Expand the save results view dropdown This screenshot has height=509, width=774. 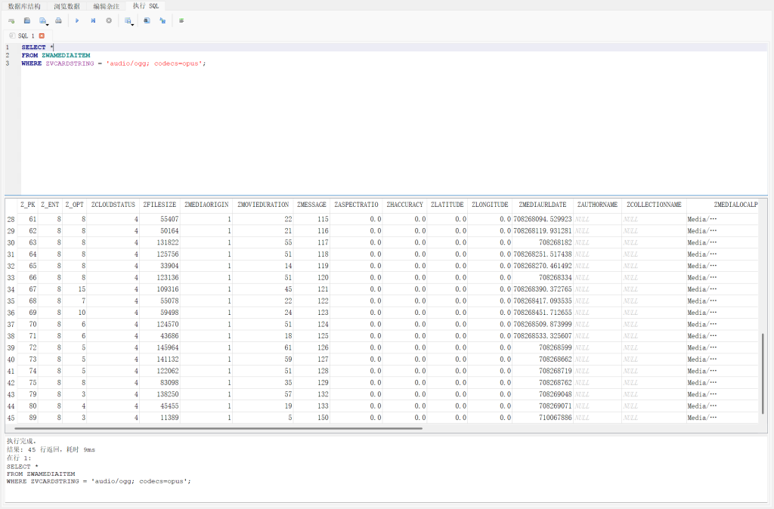(132, 24)
